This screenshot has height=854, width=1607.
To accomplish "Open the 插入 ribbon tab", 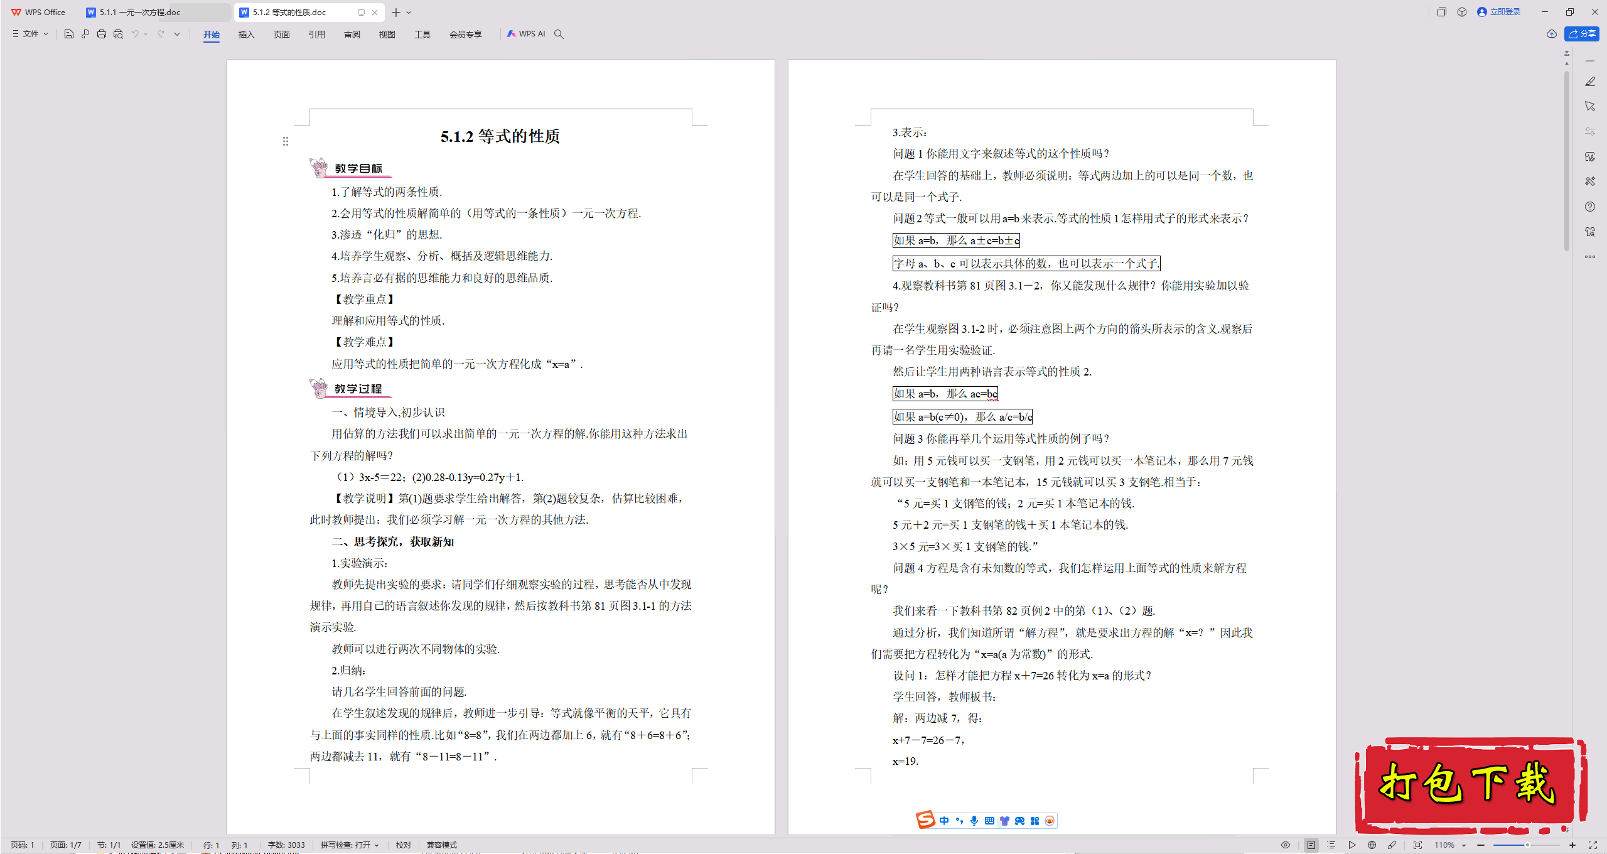I will pos(246,34).
